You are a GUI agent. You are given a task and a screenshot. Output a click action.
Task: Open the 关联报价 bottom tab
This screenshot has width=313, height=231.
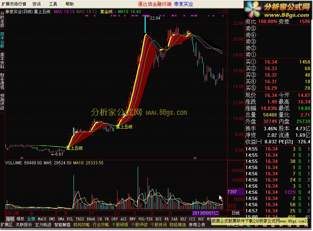(x=24, y=225)
